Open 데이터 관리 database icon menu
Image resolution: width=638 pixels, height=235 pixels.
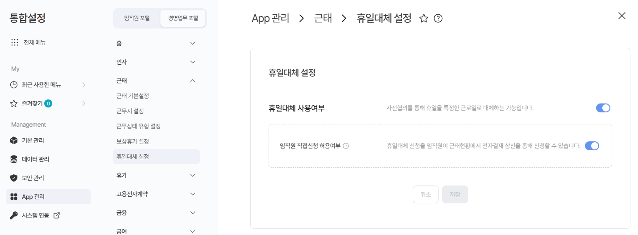[x=14, y=159]
